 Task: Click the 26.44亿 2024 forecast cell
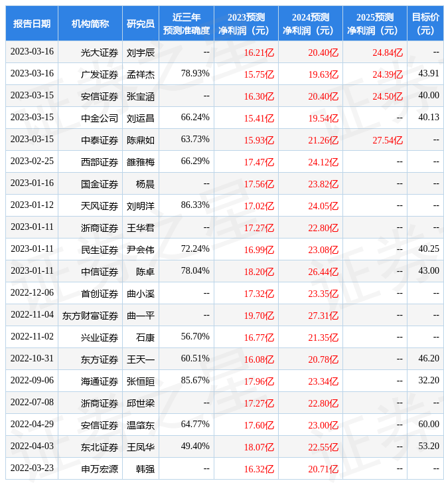323,271
